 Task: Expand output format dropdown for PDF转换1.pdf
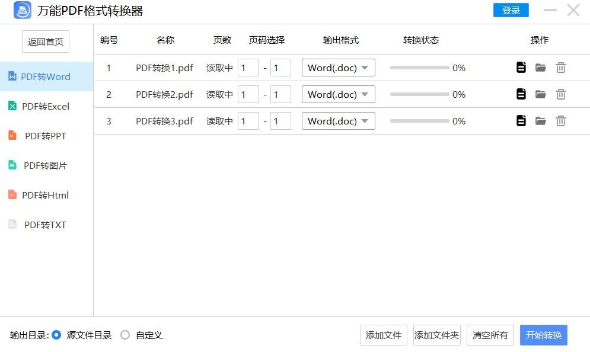point(339,68)
